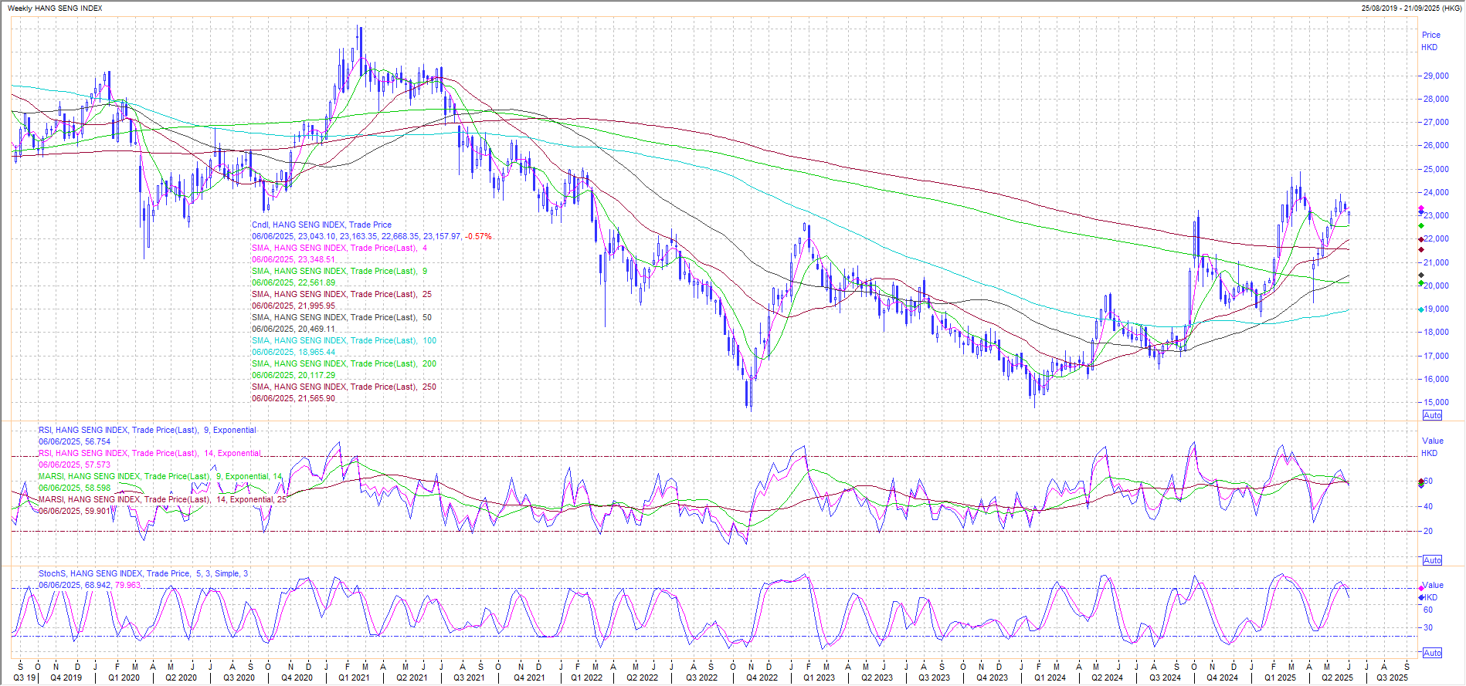This screenshot has width=1466, height=686.
Task: Click the 'Q2 2020' time axis label
Action: click(x=181, y=678)
